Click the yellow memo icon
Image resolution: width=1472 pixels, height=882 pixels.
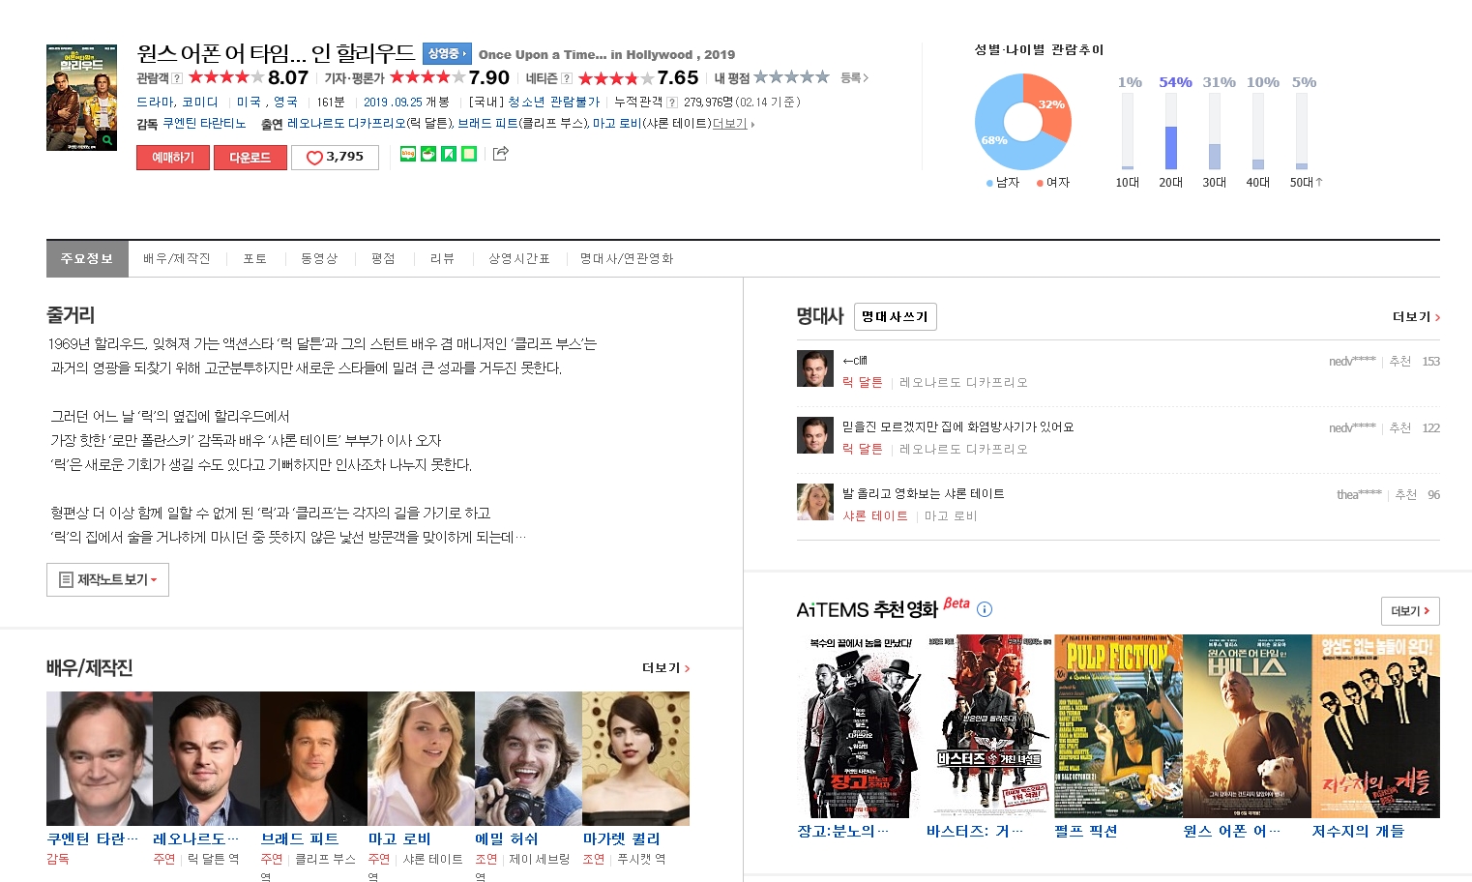click(x=469, y=154)
